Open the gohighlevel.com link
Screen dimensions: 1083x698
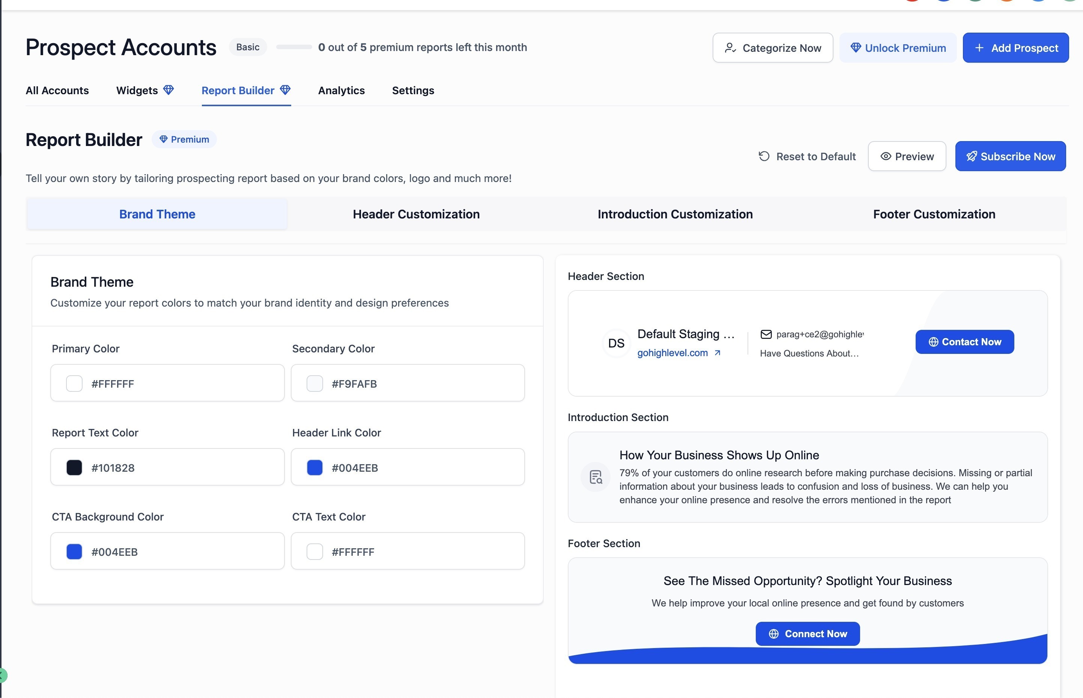pyautogui.click(x=672, y=353)
